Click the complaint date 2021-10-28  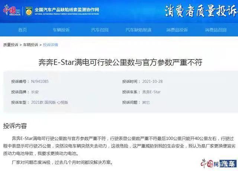click(152, 81)
